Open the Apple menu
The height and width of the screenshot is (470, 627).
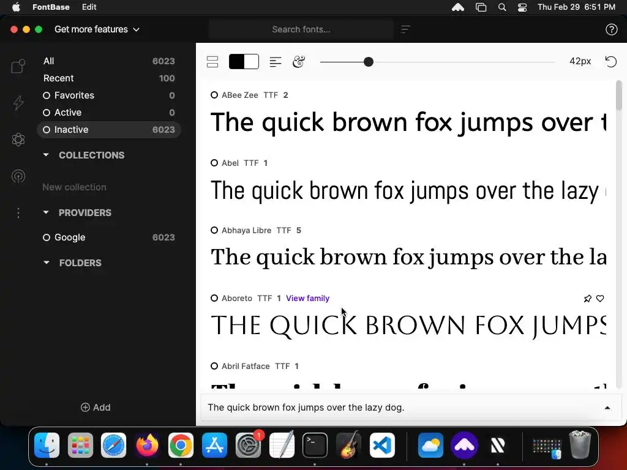coord(16,7)
